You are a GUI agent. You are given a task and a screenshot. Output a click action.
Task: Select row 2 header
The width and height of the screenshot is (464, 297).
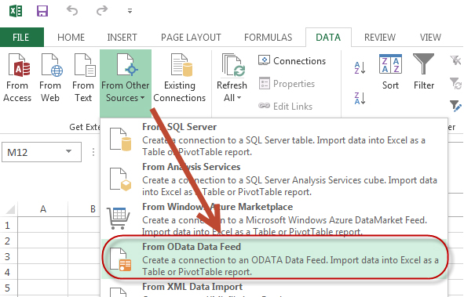coord(9,241)
